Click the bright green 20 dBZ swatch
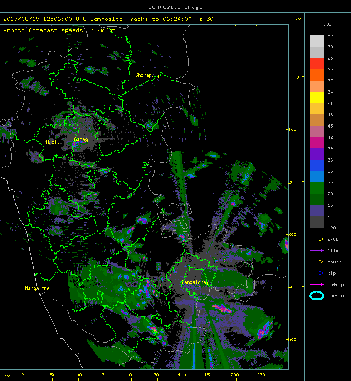Screen dimensions: 351x381 [x=317, y=188]
